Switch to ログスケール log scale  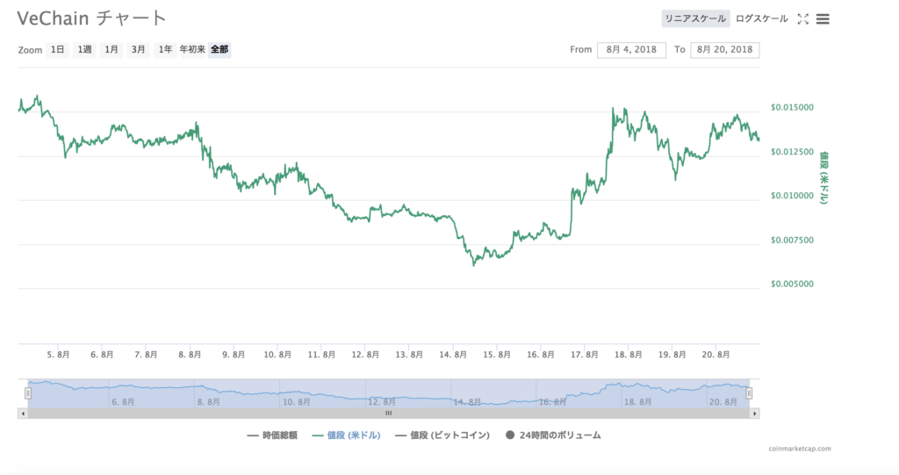(x=761, y=18)
